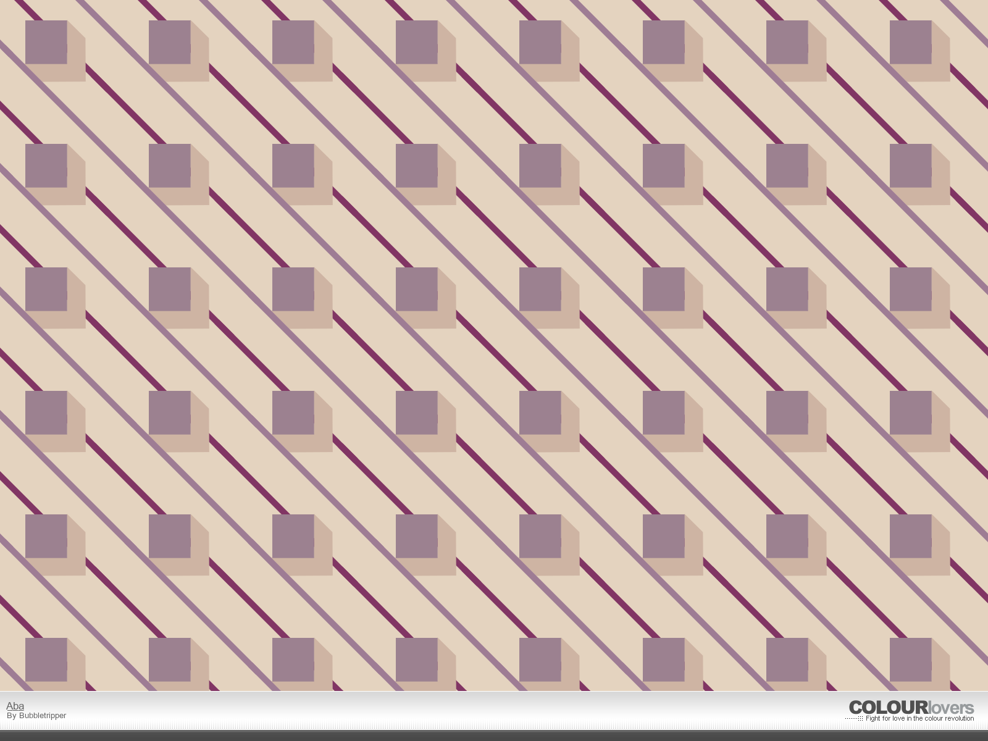The width and height of the screenshot is (988, 741).
Task: Select fourth-row, second-column mauve square
Action: (170, 412)
